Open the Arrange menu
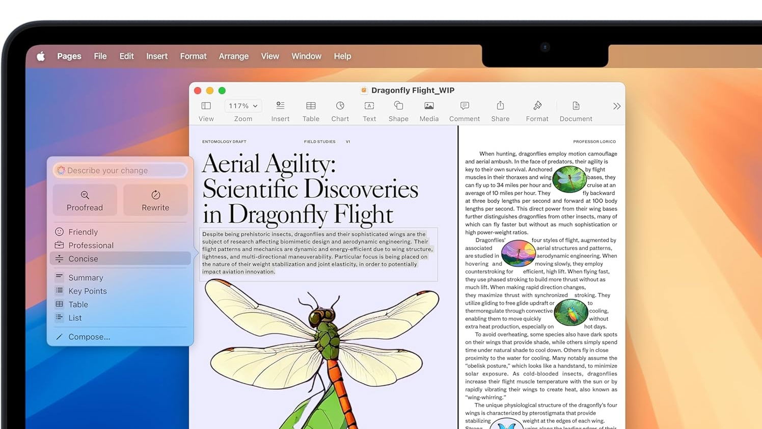 pyautogui.click(x=234, y=56)
